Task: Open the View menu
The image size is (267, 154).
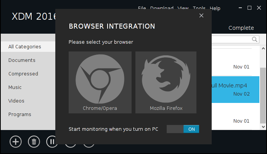Action: 183,8
